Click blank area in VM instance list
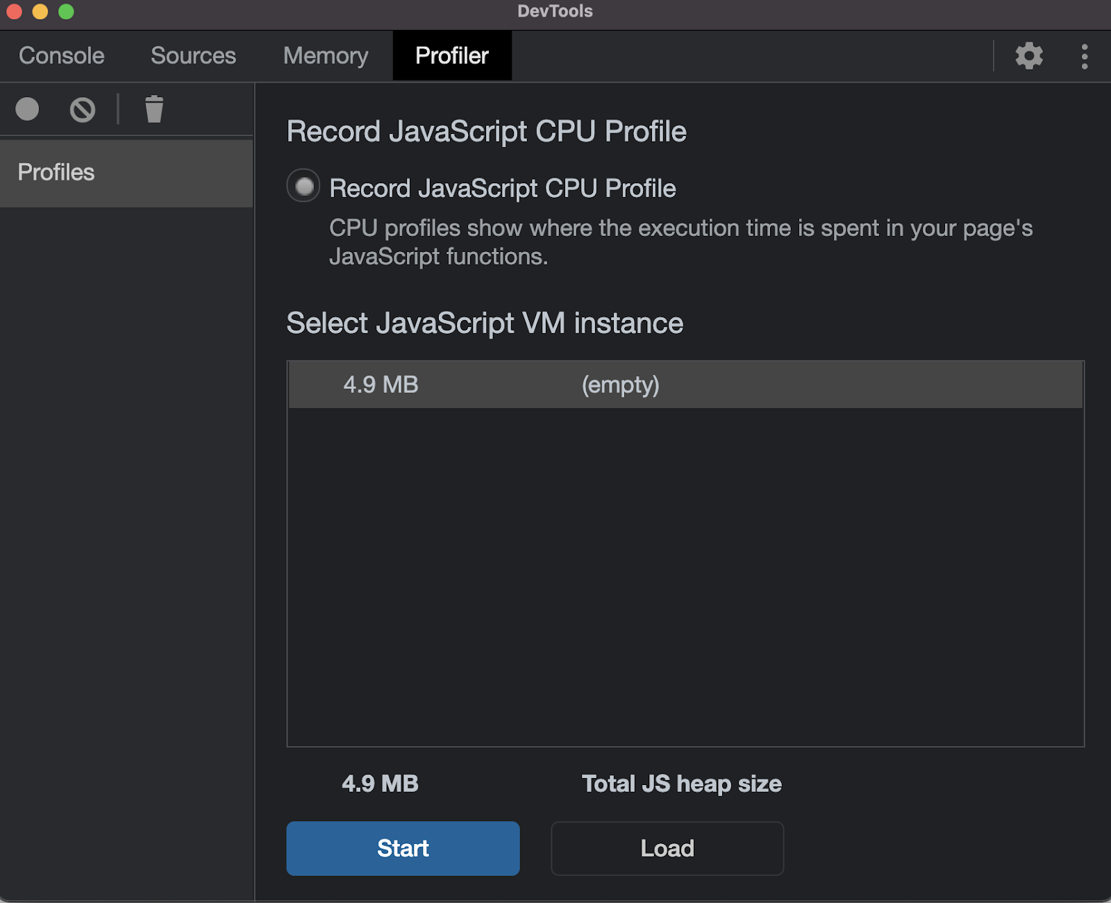This screenshot has height=903, width=1111. tap(685, 576)
